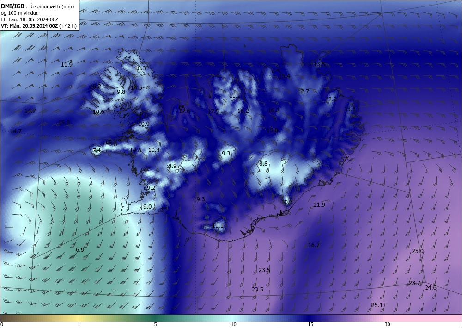Click the colour scale label 15

(310, 324)
